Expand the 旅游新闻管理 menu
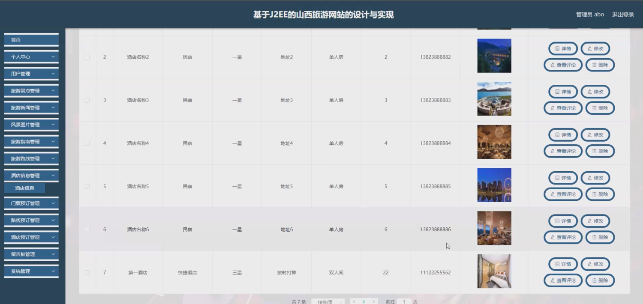 tap(31, 107)
